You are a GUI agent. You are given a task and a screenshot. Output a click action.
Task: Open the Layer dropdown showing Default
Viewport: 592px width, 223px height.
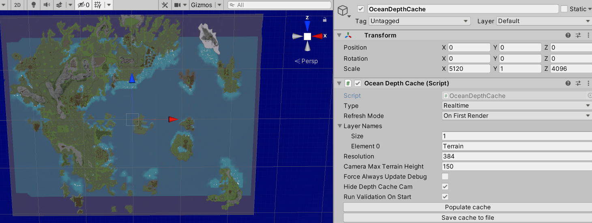[x=544, y=21]
